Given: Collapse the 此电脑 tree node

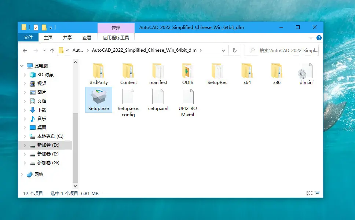Looking at the screenshot, I should click(22, 66).
